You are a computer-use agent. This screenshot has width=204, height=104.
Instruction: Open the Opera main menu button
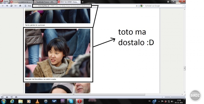(x=5, y=1)
